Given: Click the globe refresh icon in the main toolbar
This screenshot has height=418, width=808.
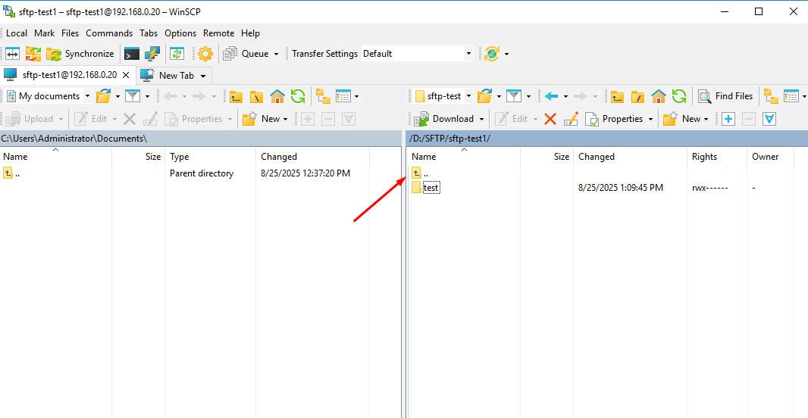Looking at the screenshot, I should (492, 54).
